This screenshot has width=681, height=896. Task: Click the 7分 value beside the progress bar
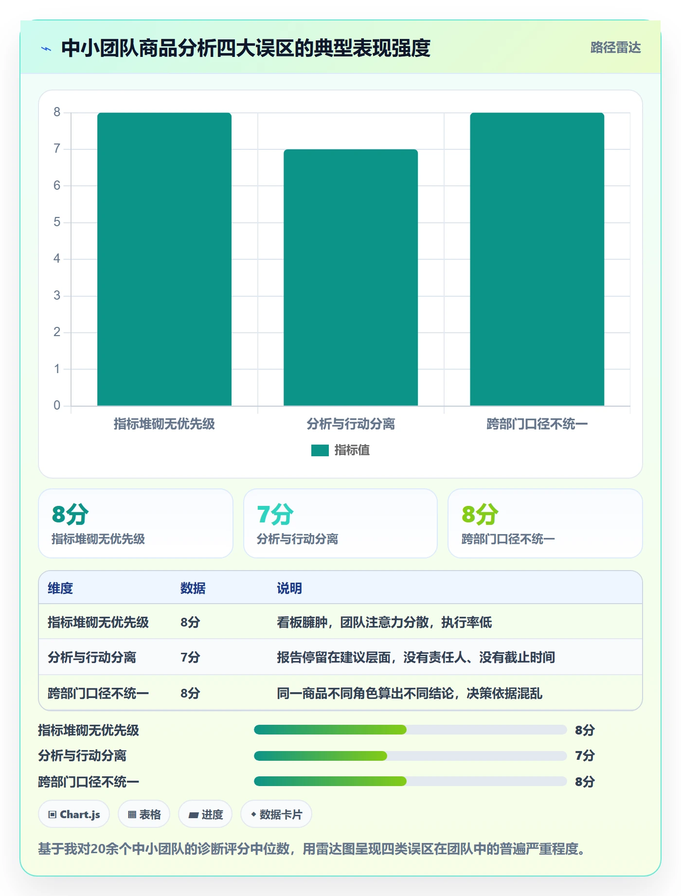[585, 755]
